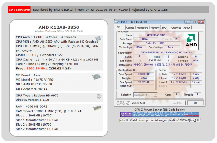Click the OK button in CPU-Z
The width and height of the screenshot is (217, 143).
point(195,103)
